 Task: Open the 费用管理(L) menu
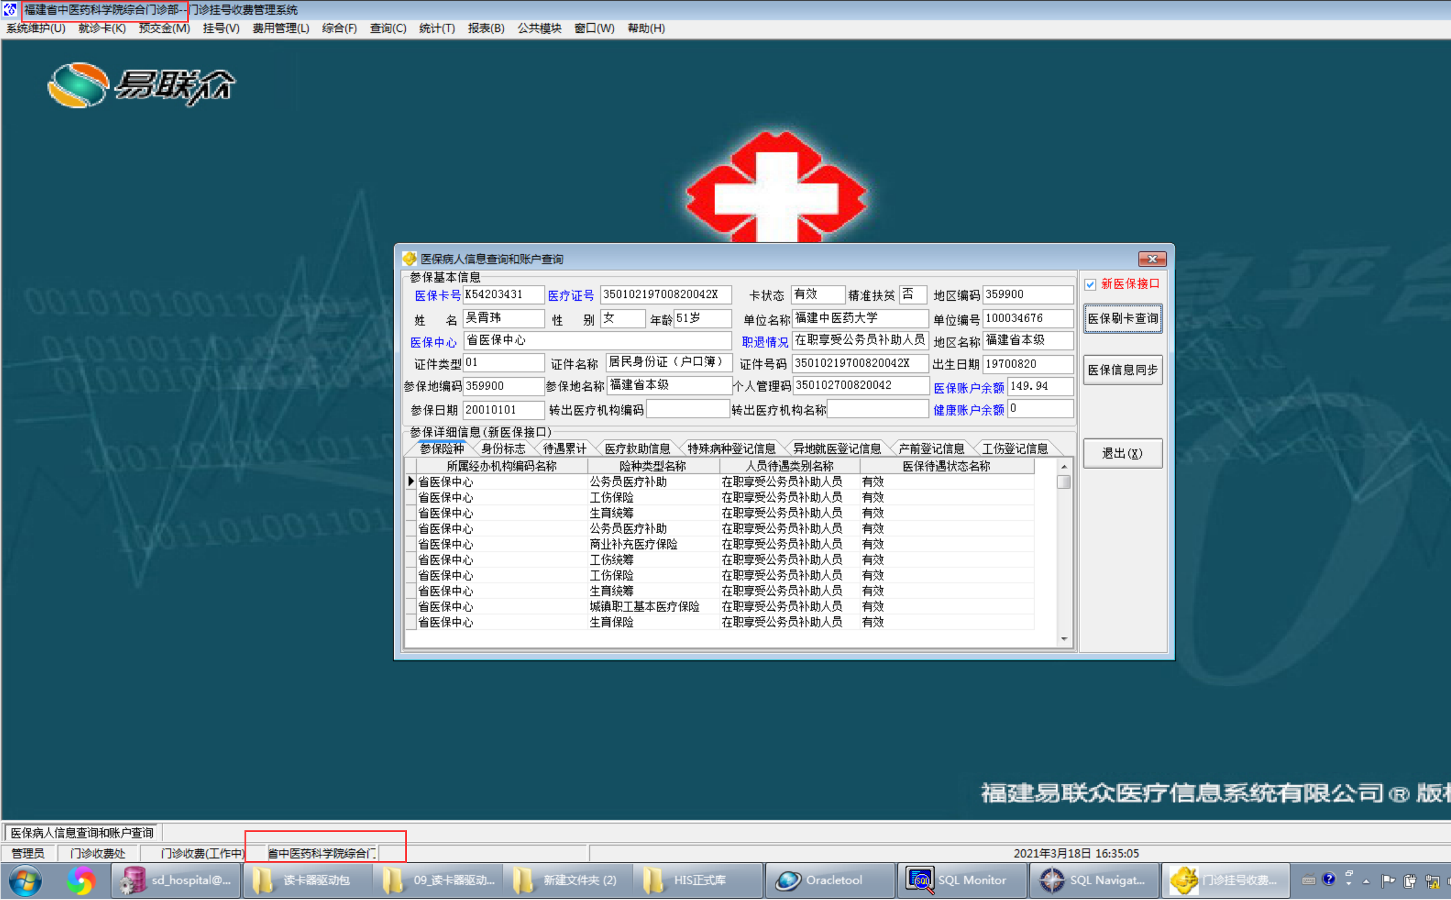(281, 28)
